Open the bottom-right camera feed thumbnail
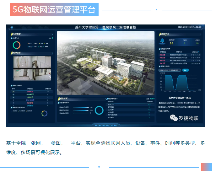 tap(43, 74)
